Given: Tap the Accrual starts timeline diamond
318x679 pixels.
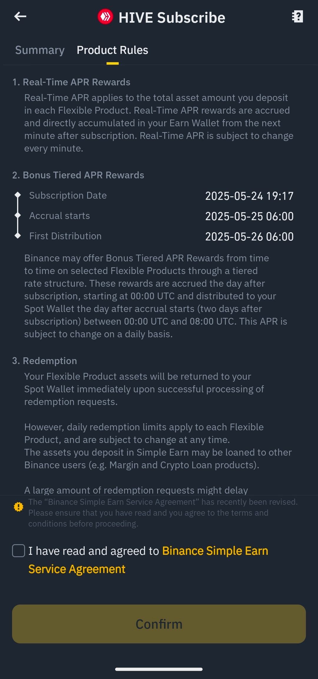Looking at the screenshot, I should (18, 215).
